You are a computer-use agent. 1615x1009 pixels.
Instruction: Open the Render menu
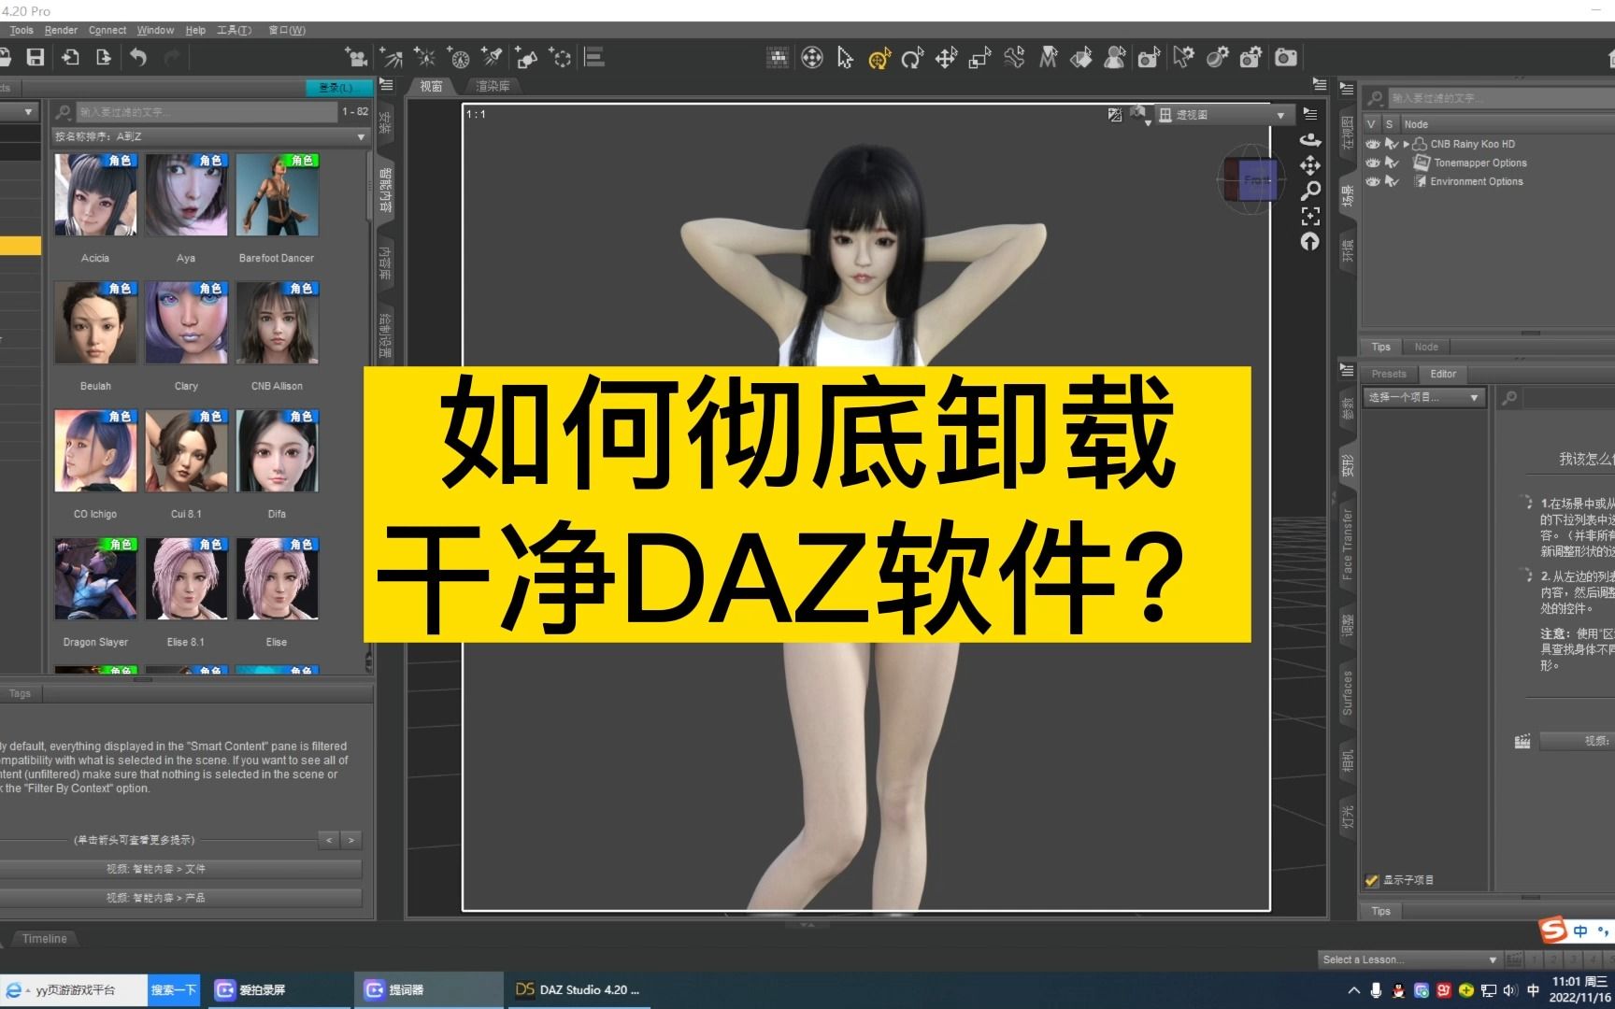[x=60, y=30]
